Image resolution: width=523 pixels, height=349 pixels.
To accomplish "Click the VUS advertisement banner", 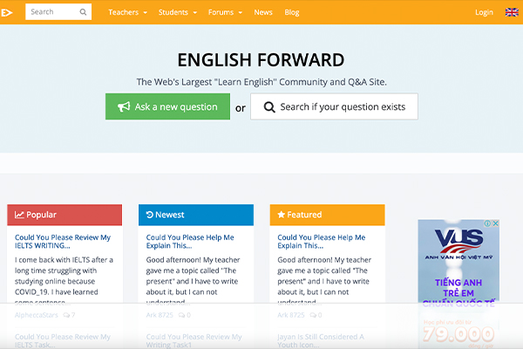I will (458, 284).
